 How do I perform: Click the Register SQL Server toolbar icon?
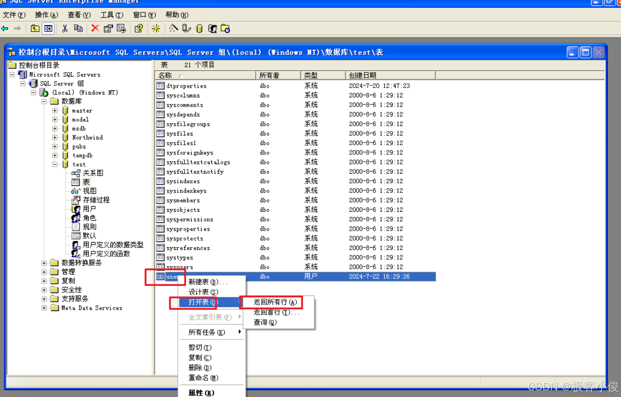click(186, 28)
